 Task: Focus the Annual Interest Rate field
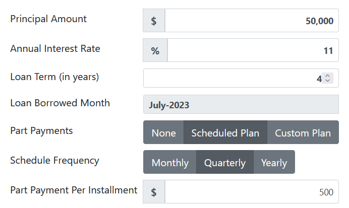[x=253, y=50]
